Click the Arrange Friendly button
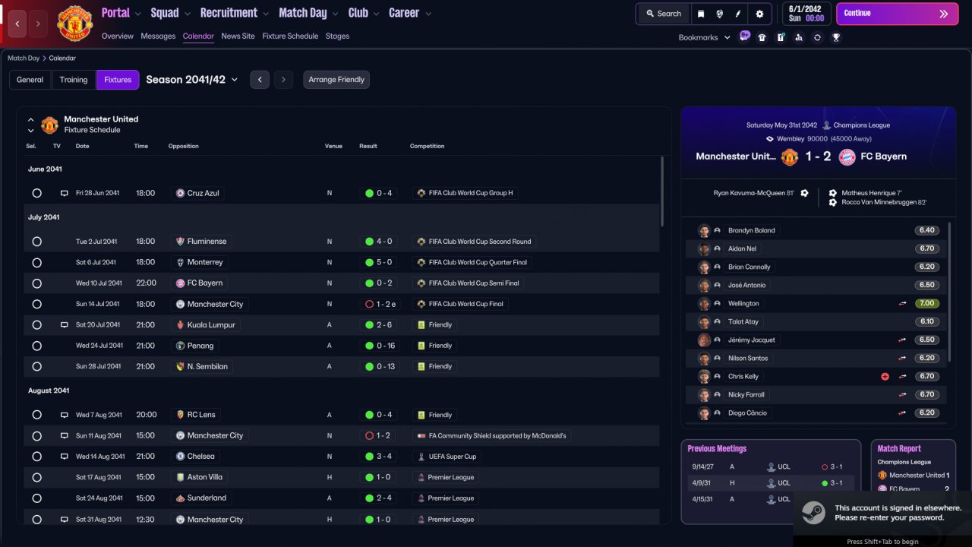The image size is (972, 547). coord(336,80)
